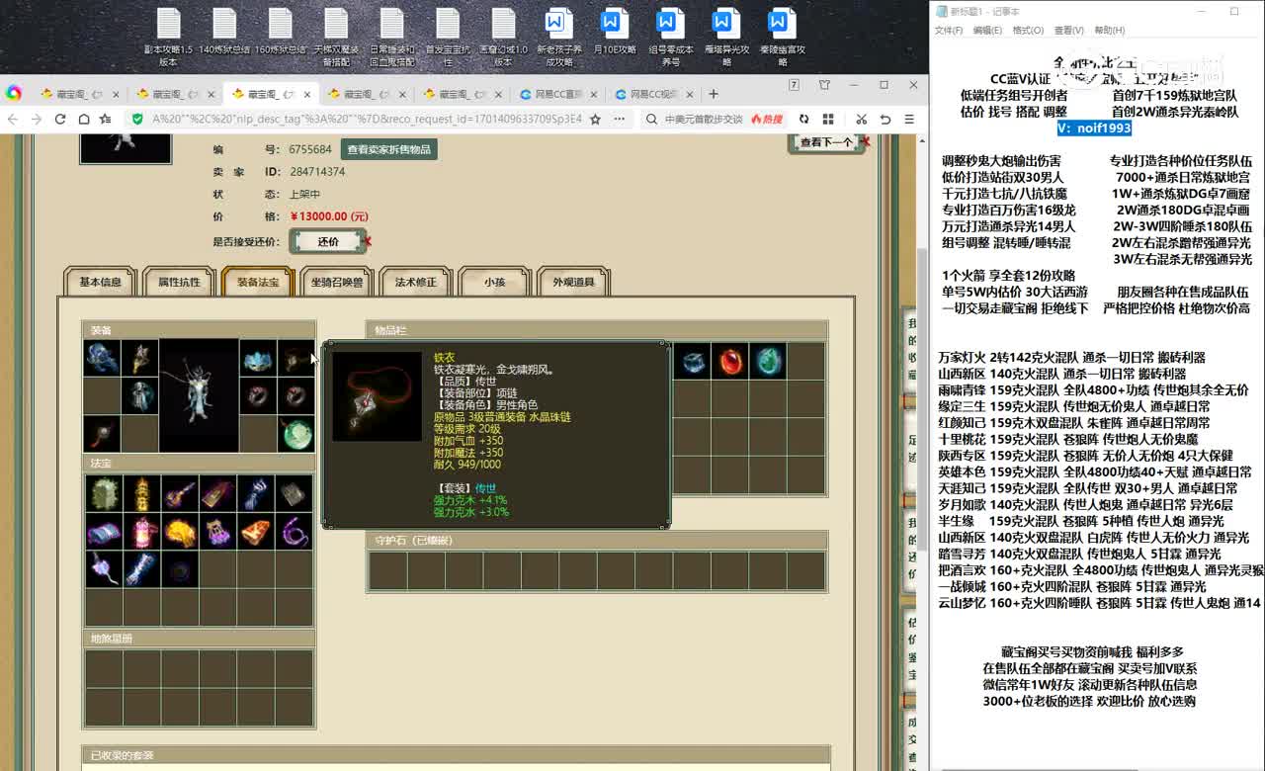Open Notepad 格式(O) menu
Image resolution: width=1265 pixels, height=771 pixels.
(x=1028, y=31)
